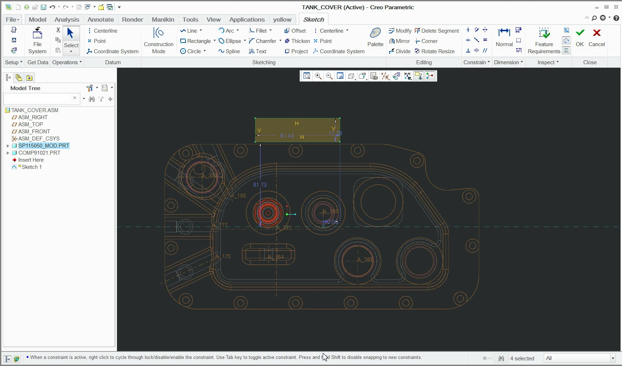Apply the Equal constraint

[x=485, y=40]
